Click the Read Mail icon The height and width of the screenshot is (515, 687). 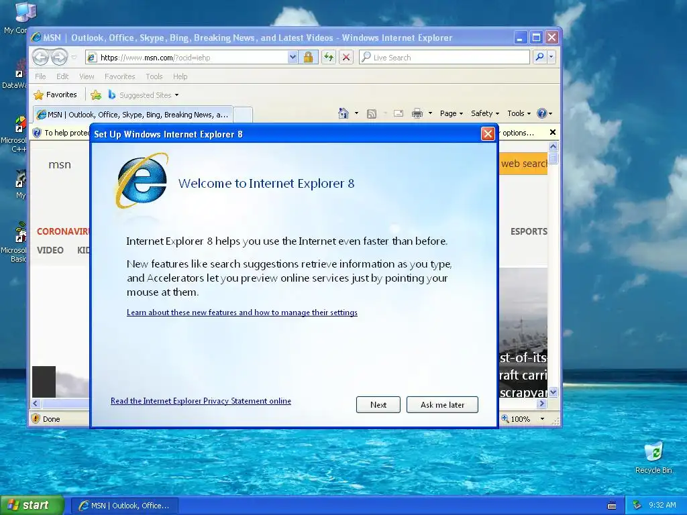pos(399,113)
